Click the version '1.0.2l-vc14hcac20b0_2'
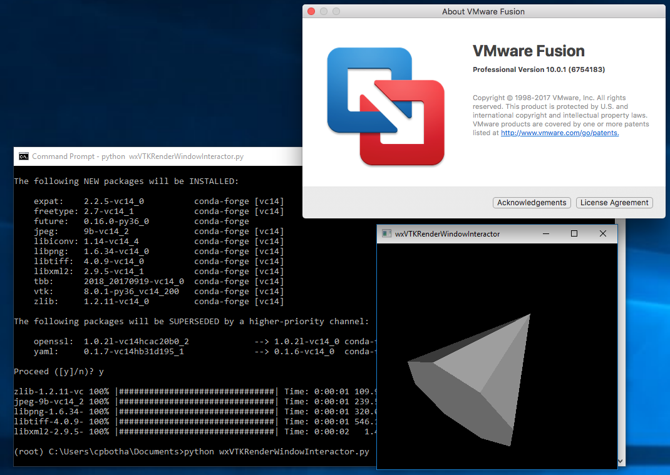Viewport: 670px width, 475px height. tap(137, 341)
